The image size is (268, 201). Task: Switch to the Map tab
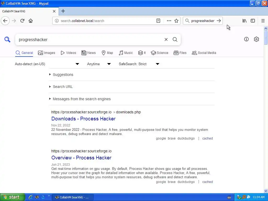[x=107, y=53]
